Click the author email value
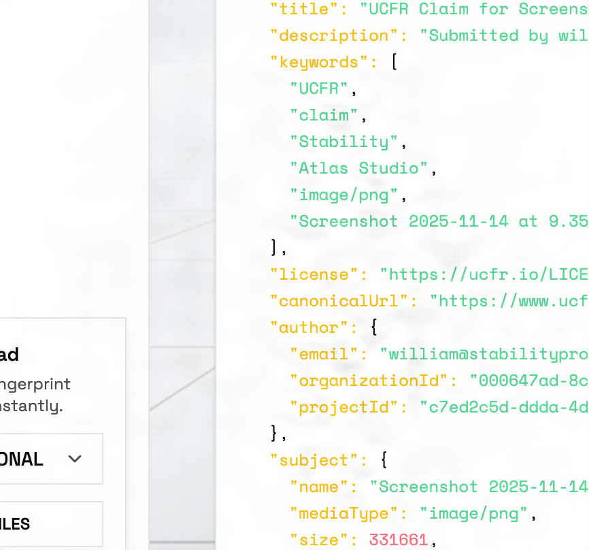 484,354
